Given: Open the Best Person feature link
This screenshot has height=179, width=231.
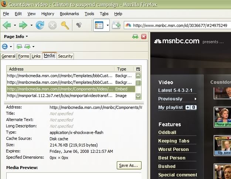Looking at the screenshot, I should tap(172, 158).
